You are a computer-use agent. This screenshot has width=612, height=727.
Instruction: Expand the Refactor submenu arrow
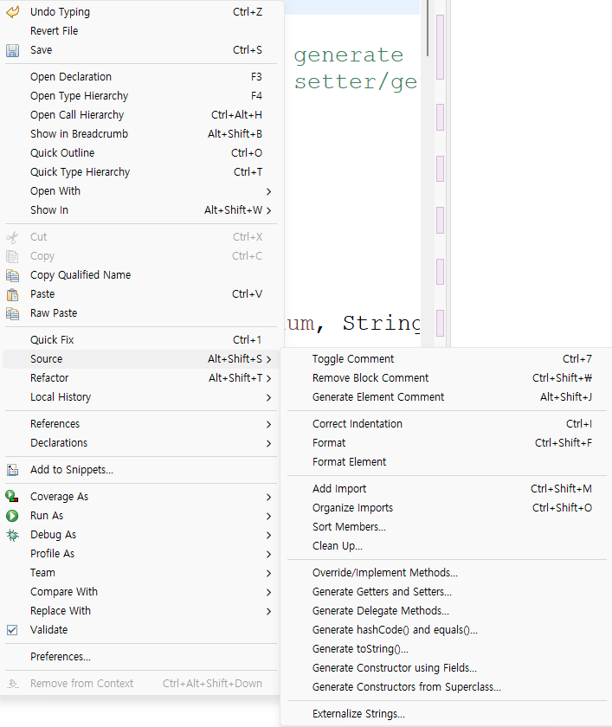coord(269,378)
